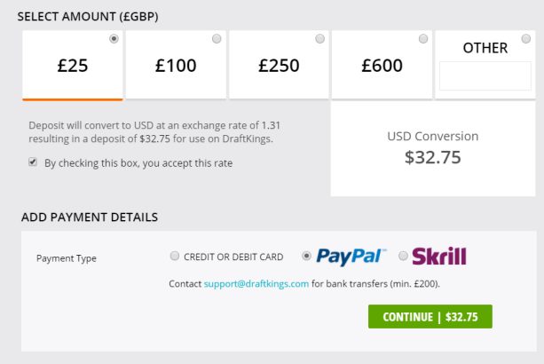544x364 pixels.
Task: Choose the Skrill logo payment method
Action: click(439, 257)
